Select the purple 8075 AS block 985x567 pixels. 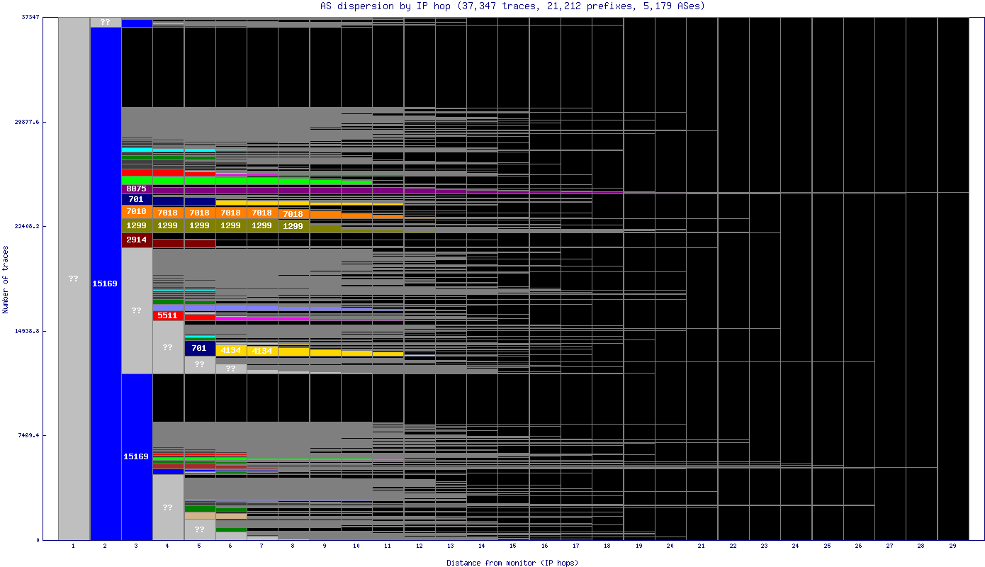click(136, 189)
